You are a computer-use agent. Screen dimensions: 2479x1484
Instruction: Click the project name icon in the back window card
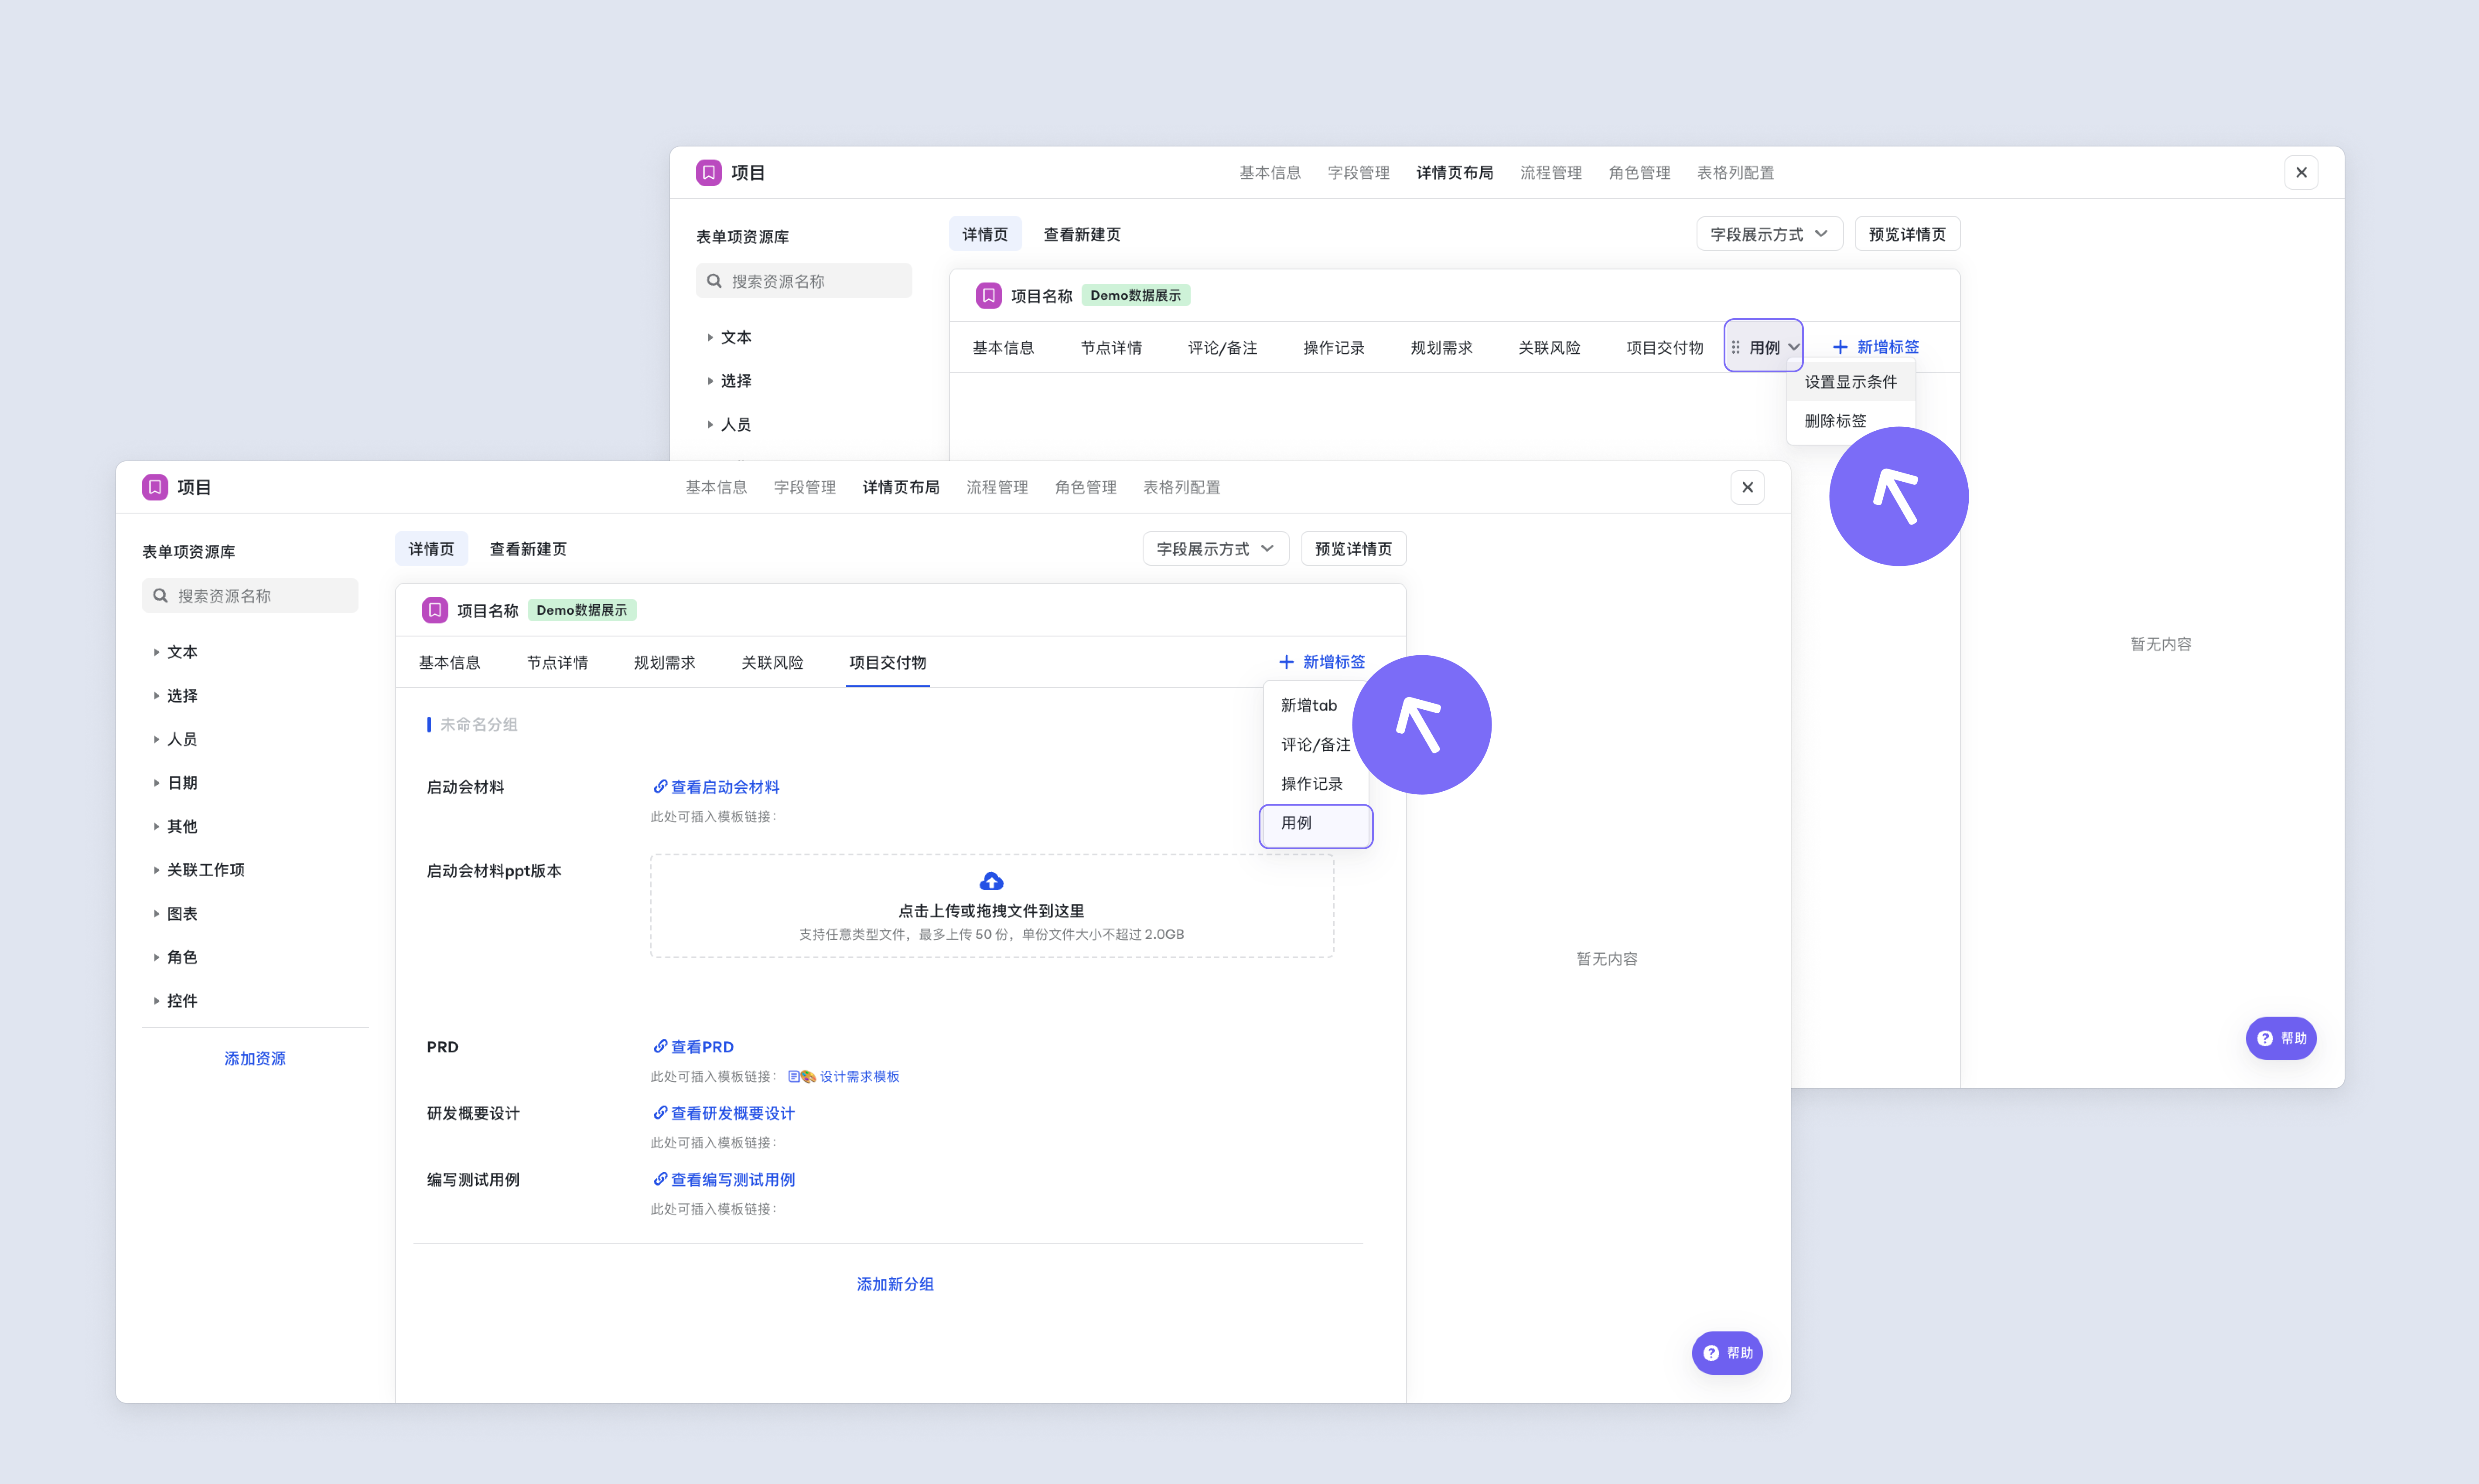988,295
